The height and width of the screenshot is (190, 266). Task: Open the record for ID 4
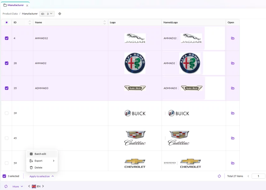(233, 38)
